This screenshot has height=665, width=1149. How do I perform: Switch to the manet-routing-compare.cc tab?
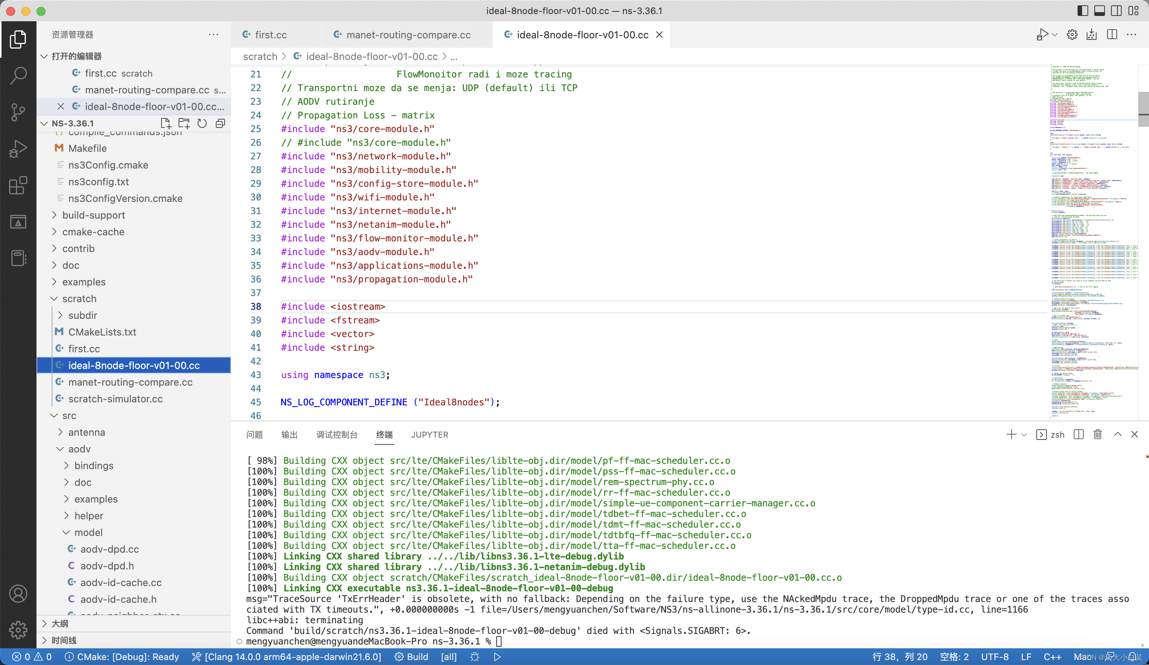click(x=408, y=35)
